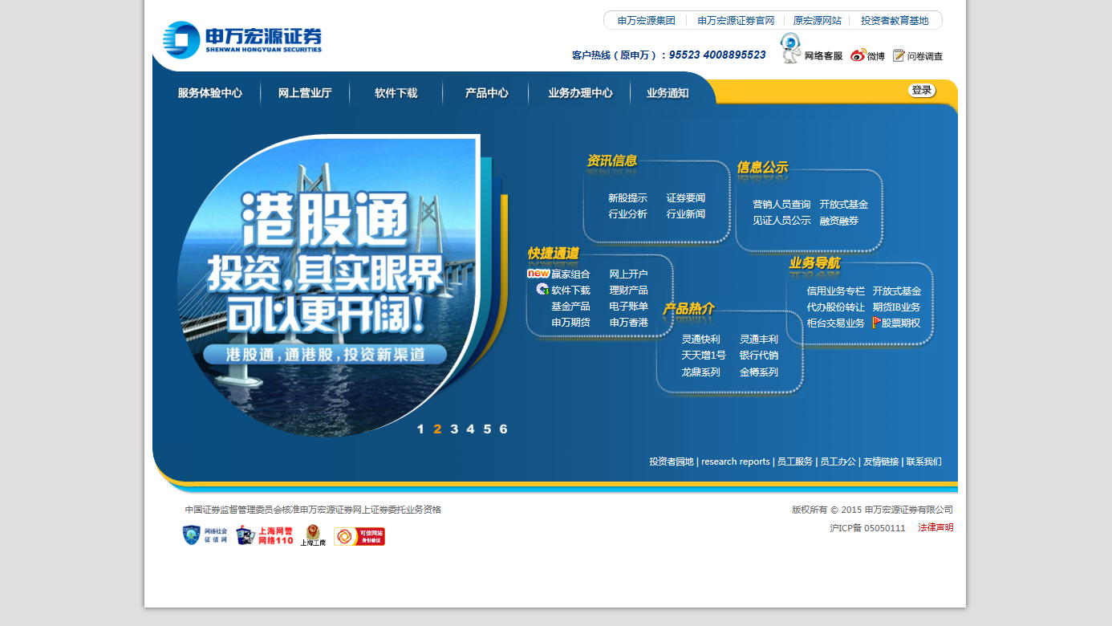Click the download icon beside 软件下载
Screen dimensions: 1112x626
point(542,289)
